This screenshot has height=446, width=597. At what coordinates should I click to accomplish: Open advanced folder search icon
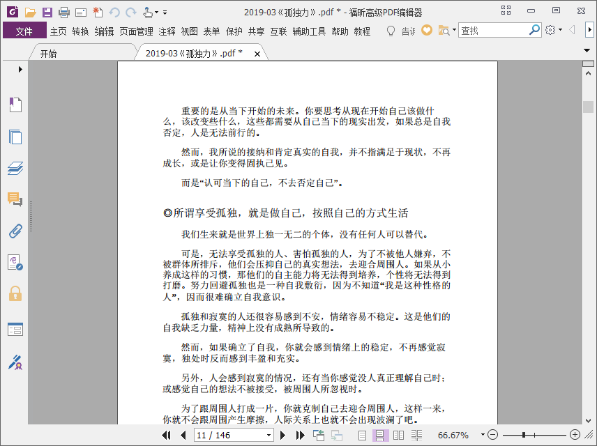444,31
